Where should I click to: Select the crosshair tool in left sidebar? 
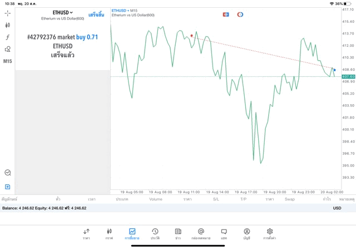coord(8,13)
